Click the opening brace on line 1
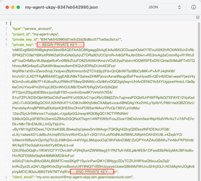Image resolution: width=201 pixels, height=181 pixels. point(11,23)
